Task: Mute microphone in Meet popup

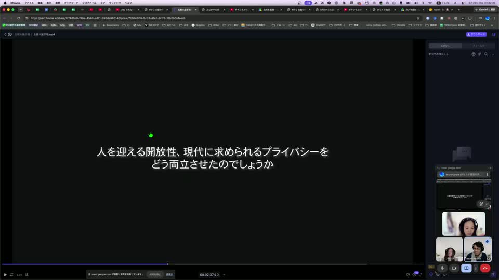Action: pos(442,268)
